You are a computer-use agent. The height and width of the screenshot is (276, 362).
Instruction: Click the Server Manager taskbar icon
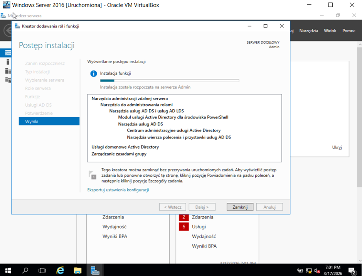[x=95, y=270]
